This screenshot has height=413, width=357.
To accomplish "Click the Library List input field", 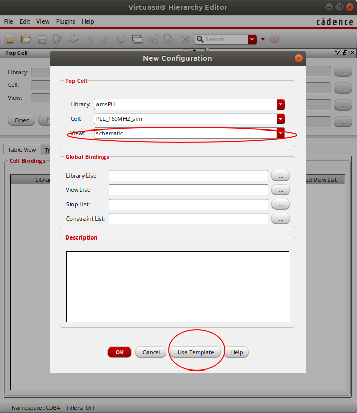I will tap(188, 176).
